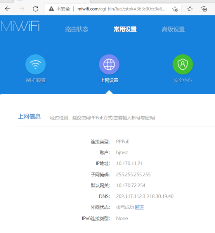Click the 子网掩码 label
Viewport: 215px width, 233px height.
[x=101, y=174]
